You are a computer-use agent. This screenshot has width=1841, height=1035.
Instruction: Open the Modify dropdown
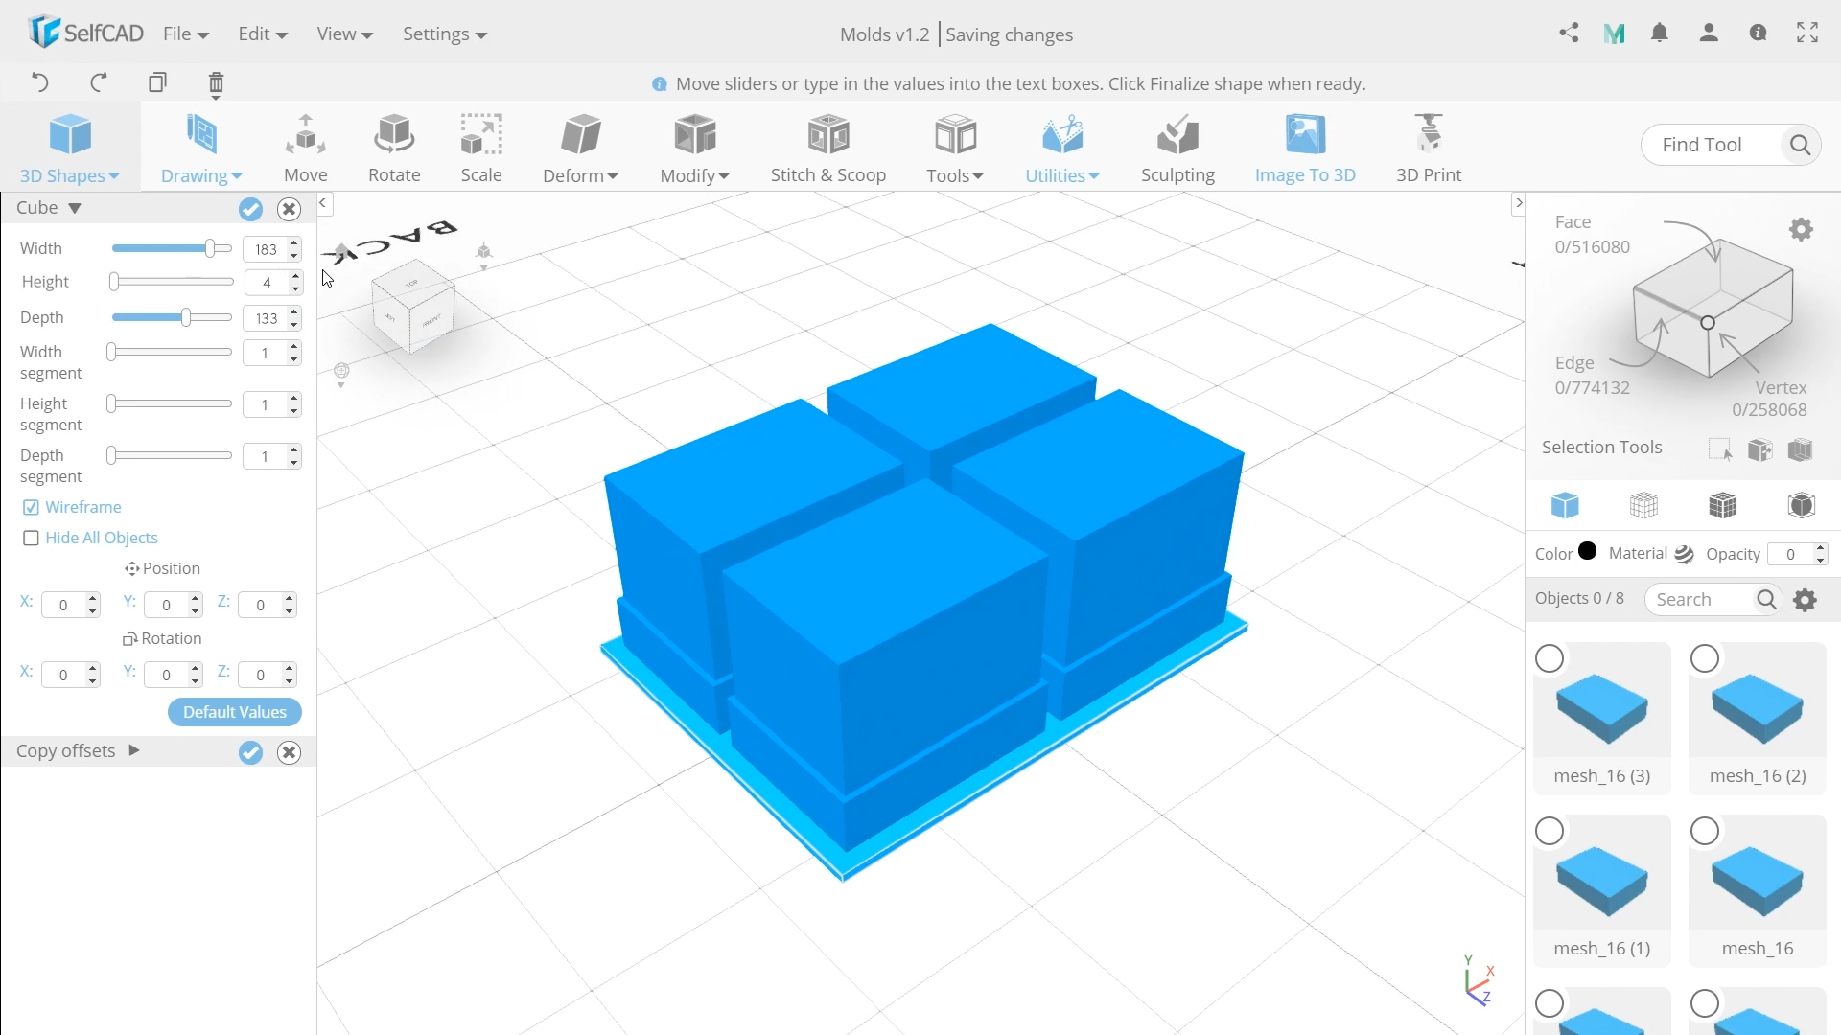pyautogui.click(x=695, y=149)
